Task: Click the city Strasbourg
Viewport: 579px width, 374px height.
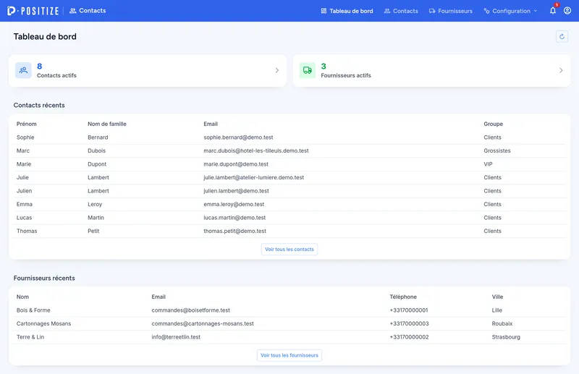Action: 505,336
